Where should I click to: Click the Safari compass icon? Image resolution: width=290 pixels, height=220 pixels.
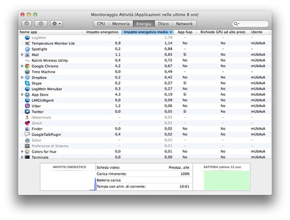point(27,140)
